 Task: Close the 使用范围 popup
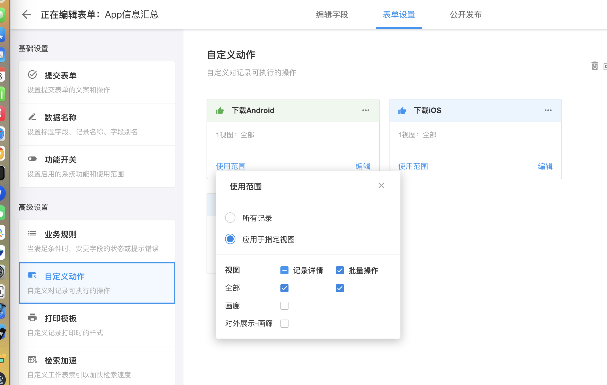(381, 186)
